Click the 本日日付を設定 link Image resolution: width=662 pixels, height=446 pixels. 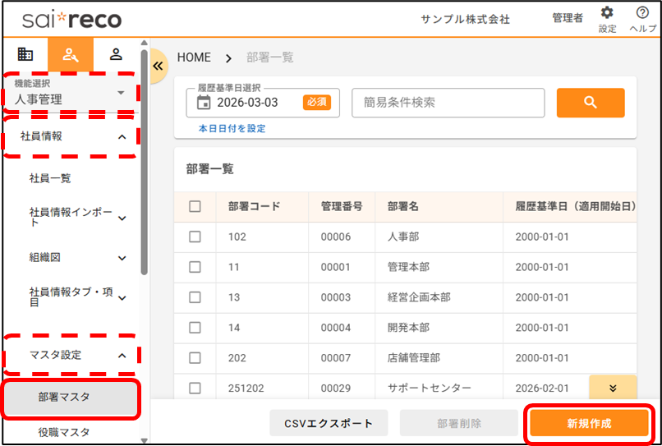(x=232, y=129)
